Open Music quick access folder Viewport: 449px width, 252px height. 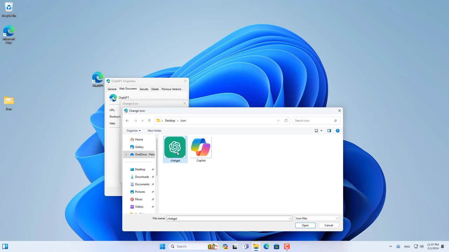pyautogui.click(x=139, y=199)
